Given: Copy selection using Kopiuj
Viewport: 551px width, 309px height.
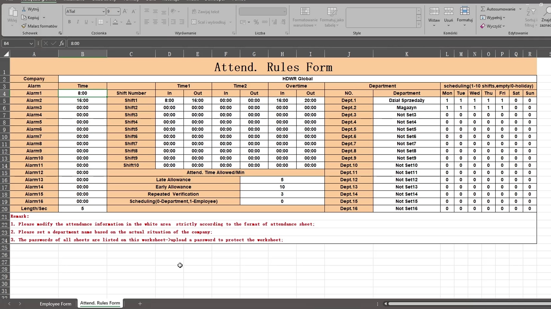Looking at the screenshot, I should pos(30,18).
